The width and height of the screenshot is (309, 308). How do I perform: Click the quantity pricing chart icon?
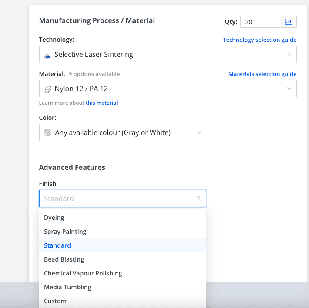[x=288, y=22]
